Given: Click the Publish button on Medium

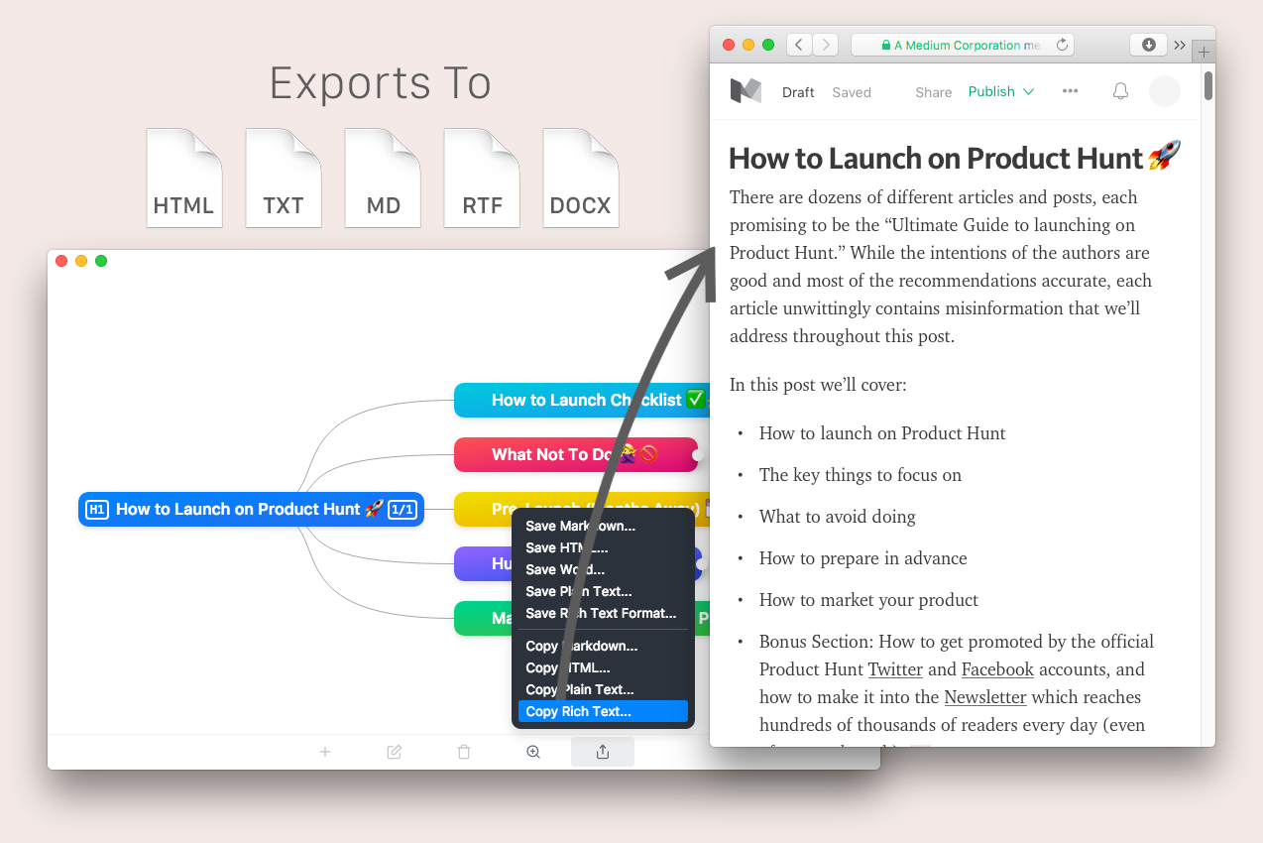Looking at the screenshot, I should 991,91.
